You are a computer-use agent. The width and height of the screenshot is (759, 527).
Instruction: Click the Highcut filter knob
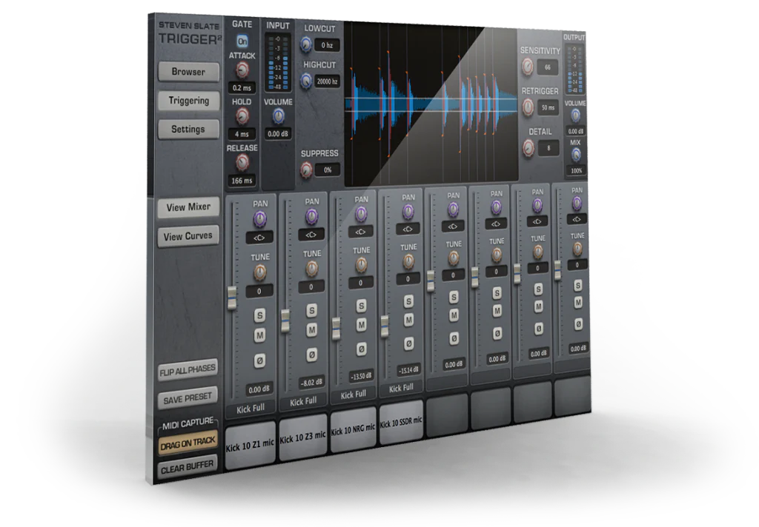coord(306,81)
